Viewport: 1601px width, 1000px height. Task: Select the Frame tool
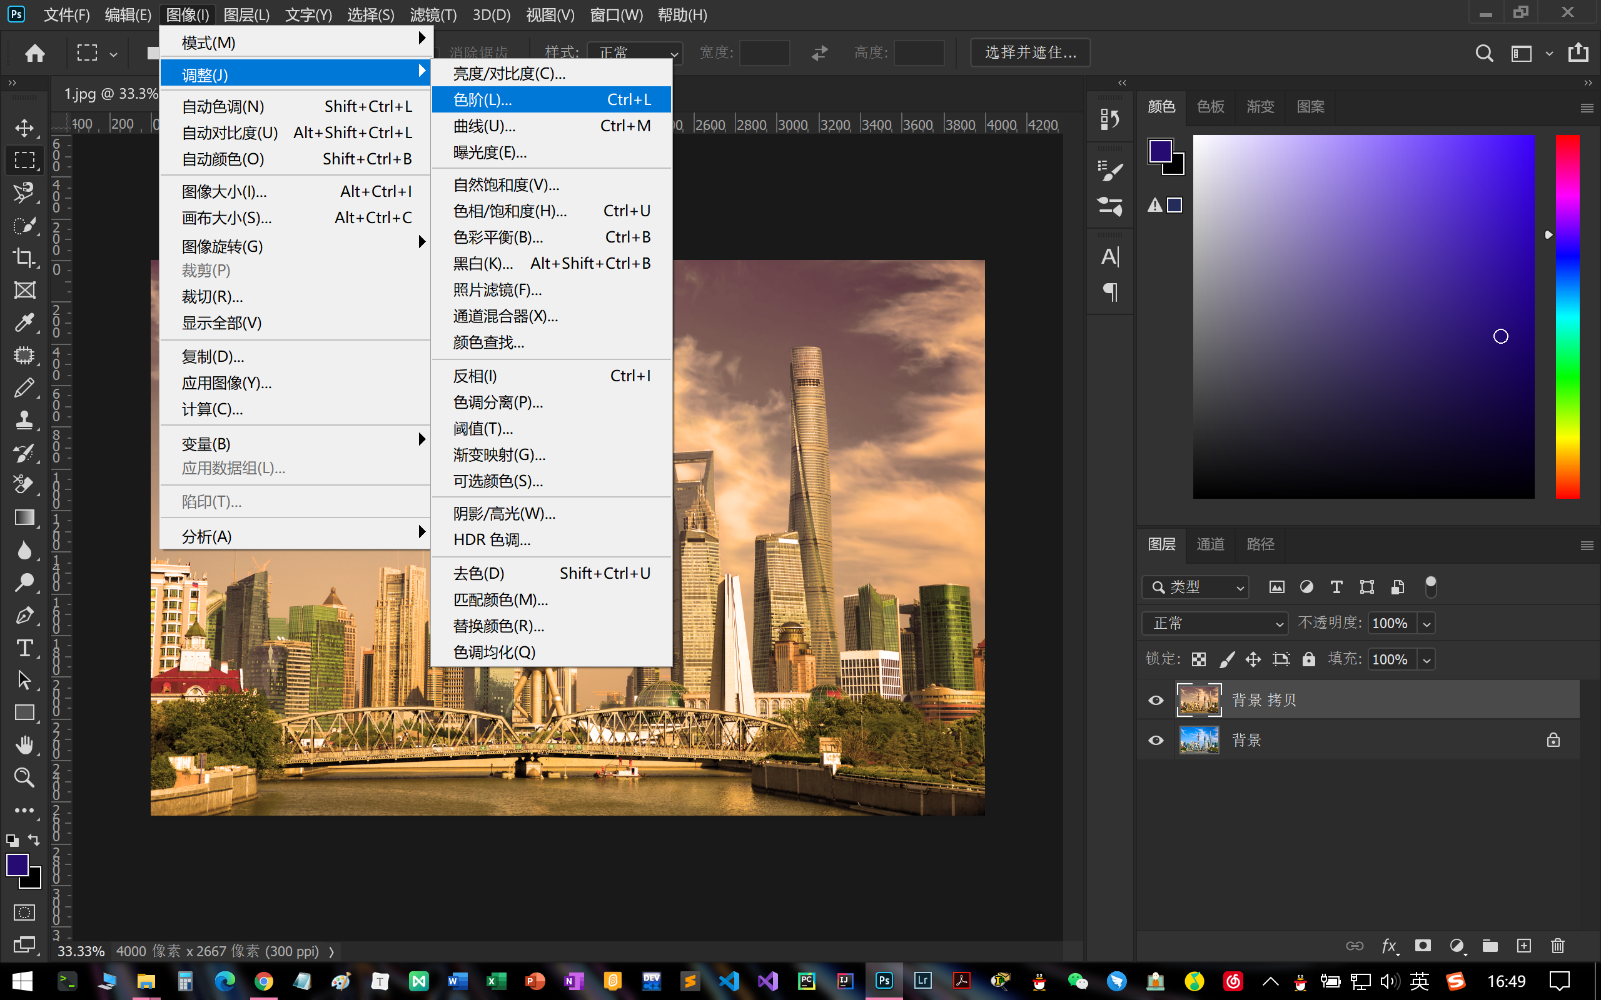pos(24,289)
